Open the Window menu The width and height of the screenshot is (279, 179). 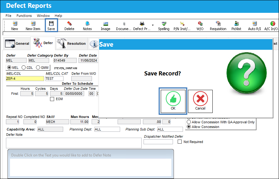43,16
